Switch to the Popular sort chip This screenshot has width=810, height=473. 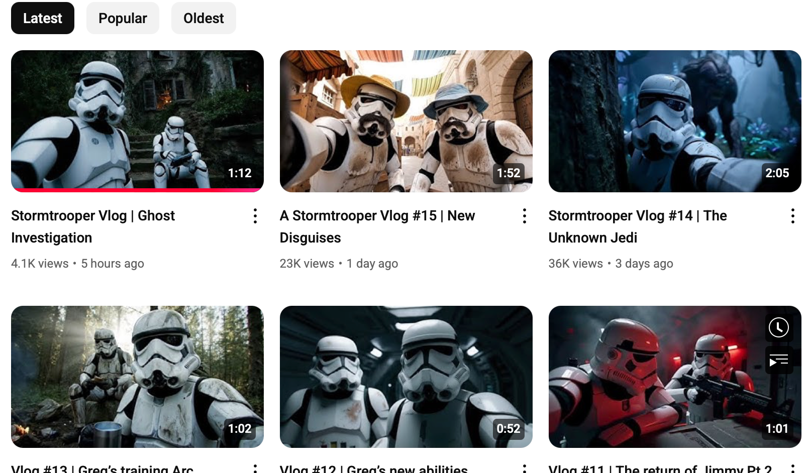[x=123, y=18]
